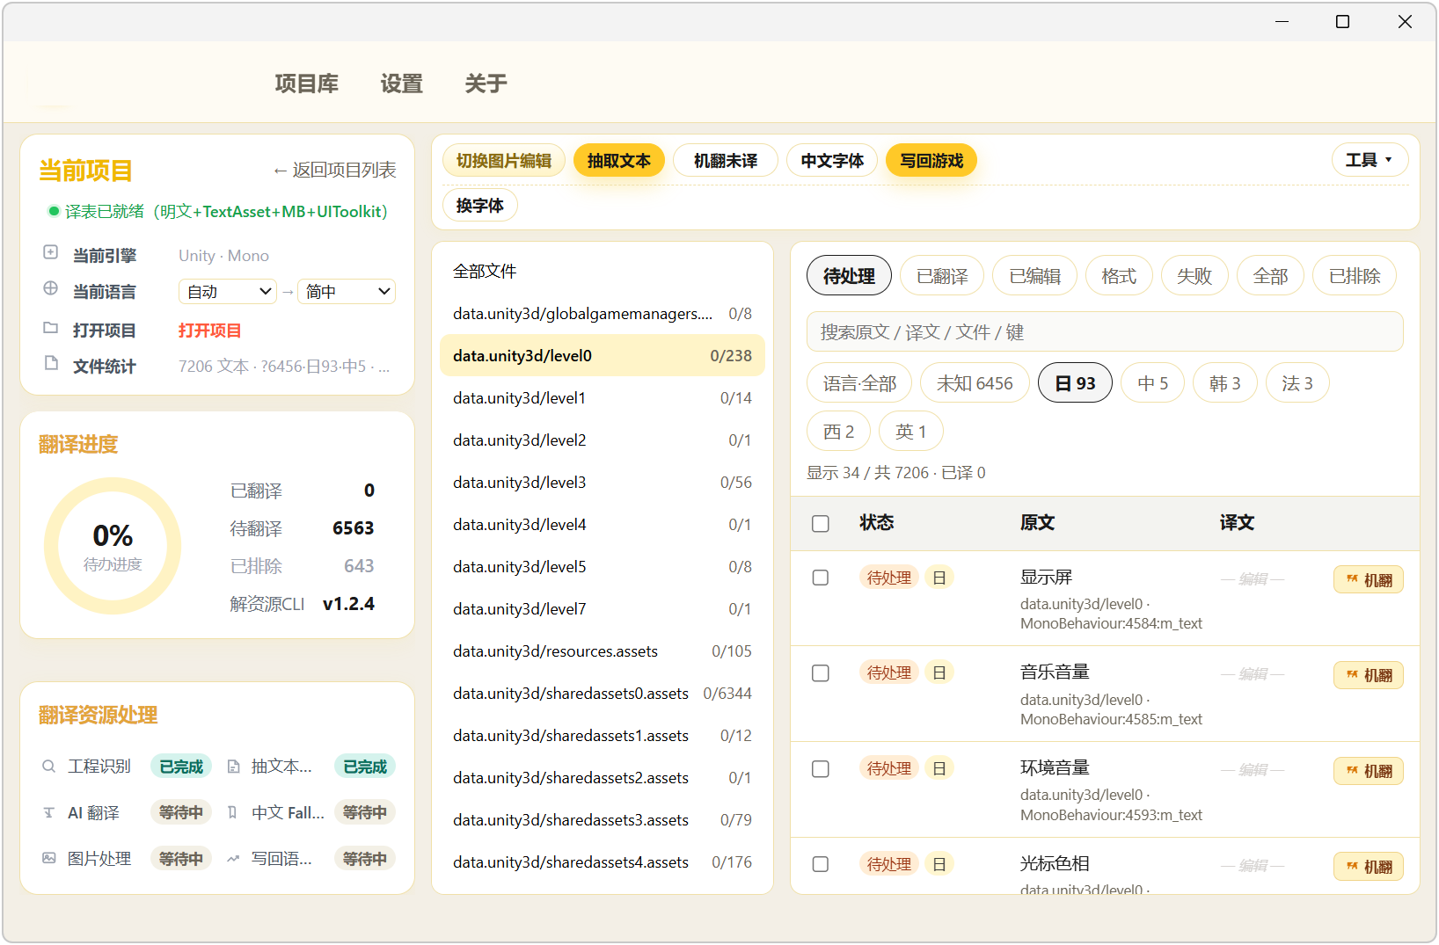Click the engine icon beside 当前引擎

[51, 253]
